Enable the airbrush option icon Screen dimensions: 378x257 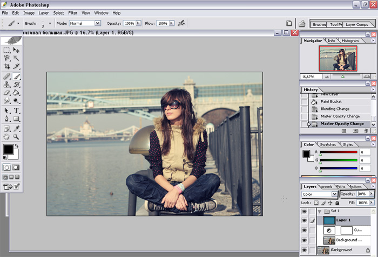(181, 23)
